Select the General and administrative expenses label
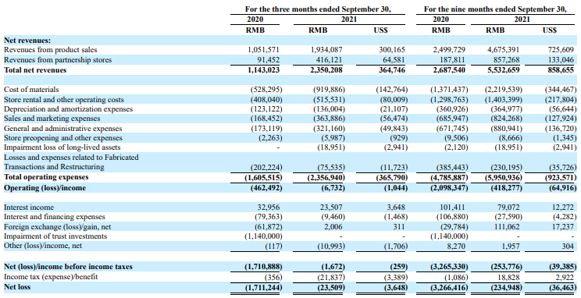Viewport: 581px width, 298px height. (62, 129)
